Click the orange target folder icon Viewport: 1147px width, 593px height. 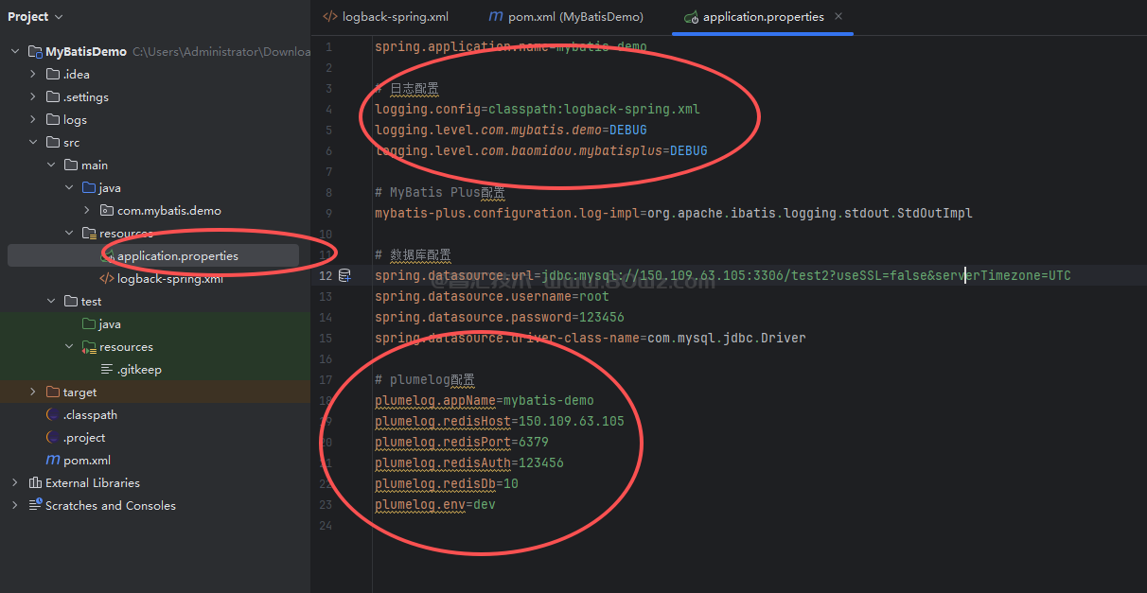(x=53, y=392)
